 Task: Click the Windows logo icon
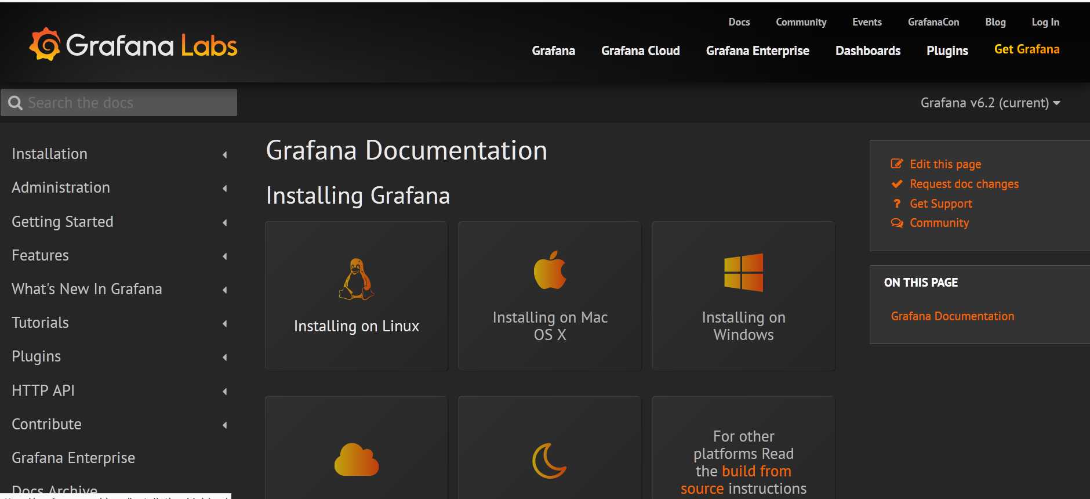tap(743, 272)
